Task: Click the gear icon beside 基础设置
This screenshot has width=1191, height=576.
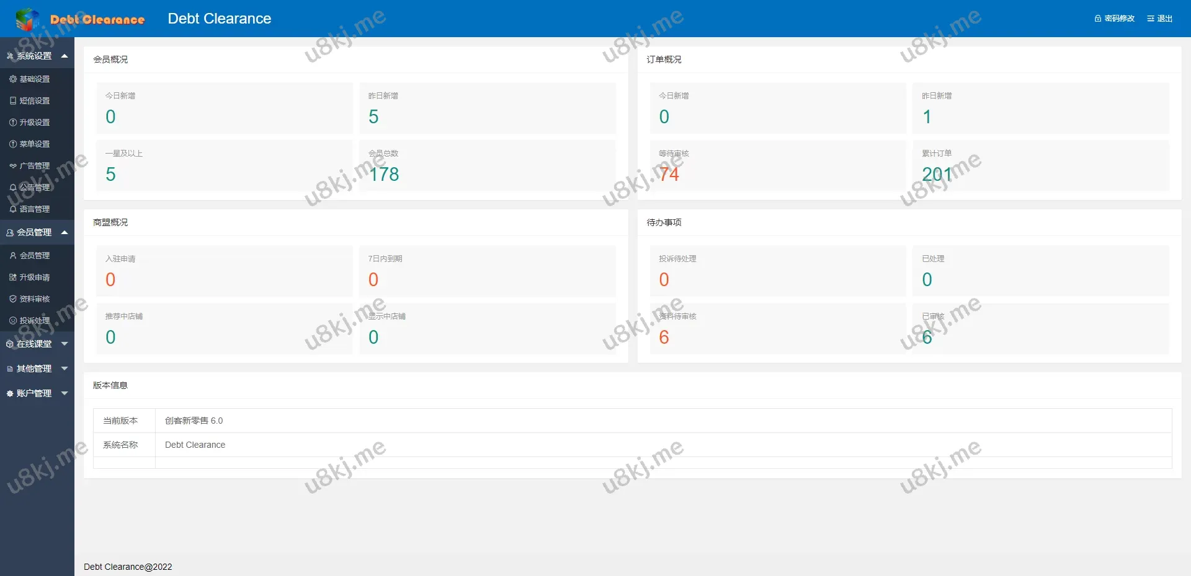Action: [13, 79]
